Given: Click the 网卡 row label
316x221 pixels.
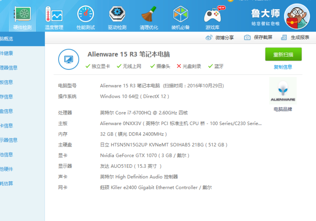Looking at the screenshot, I should tap(63, 187).
